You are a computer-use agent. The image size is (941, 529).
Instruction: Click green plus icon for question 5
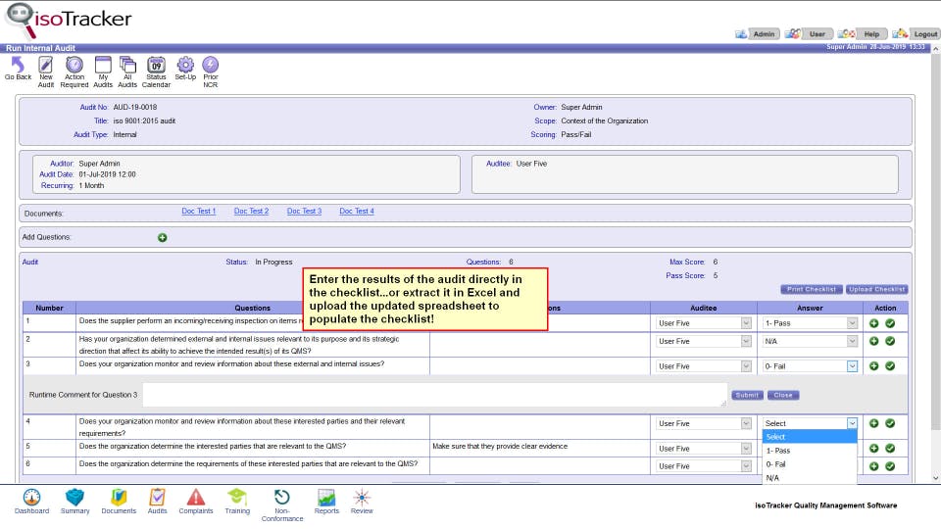point(873,448)
